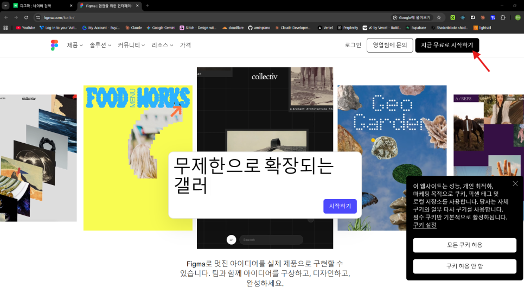
Task: Open the Chrome profile avatar
Action: pos(517,17)
